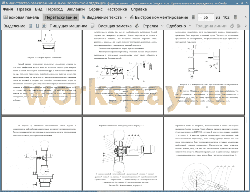Image resolution: width=250 pixels, height=192 pixels.
Task: Enable the Пишущая машинка typewriter tool
Action: click(68, 26)
